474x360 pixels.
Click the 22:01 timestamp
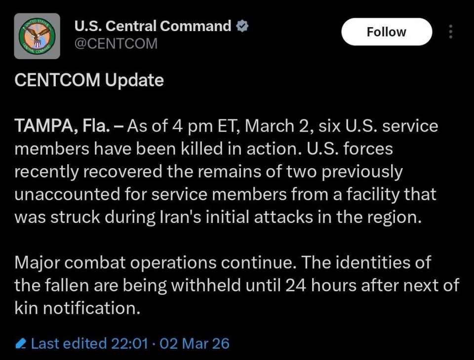(x=129, y=343)
